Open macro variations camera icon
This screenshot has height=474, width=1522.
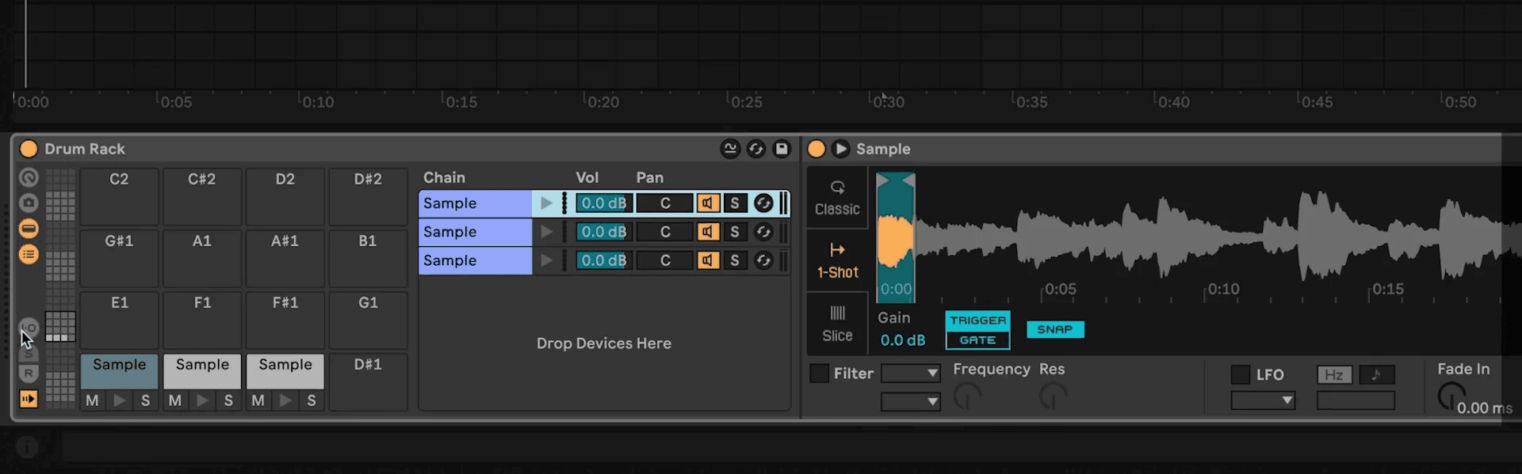point(29,203)
